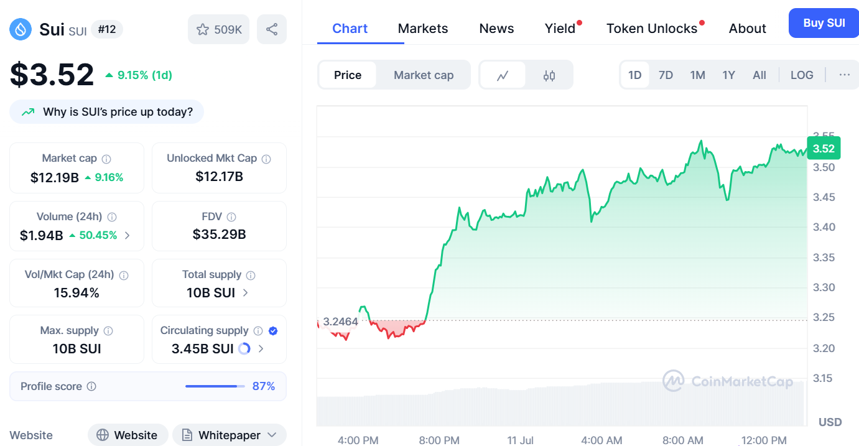Open the Whitepaper dropdown arrow
Screen dimensions: 859x446
(x=272, y=435)
